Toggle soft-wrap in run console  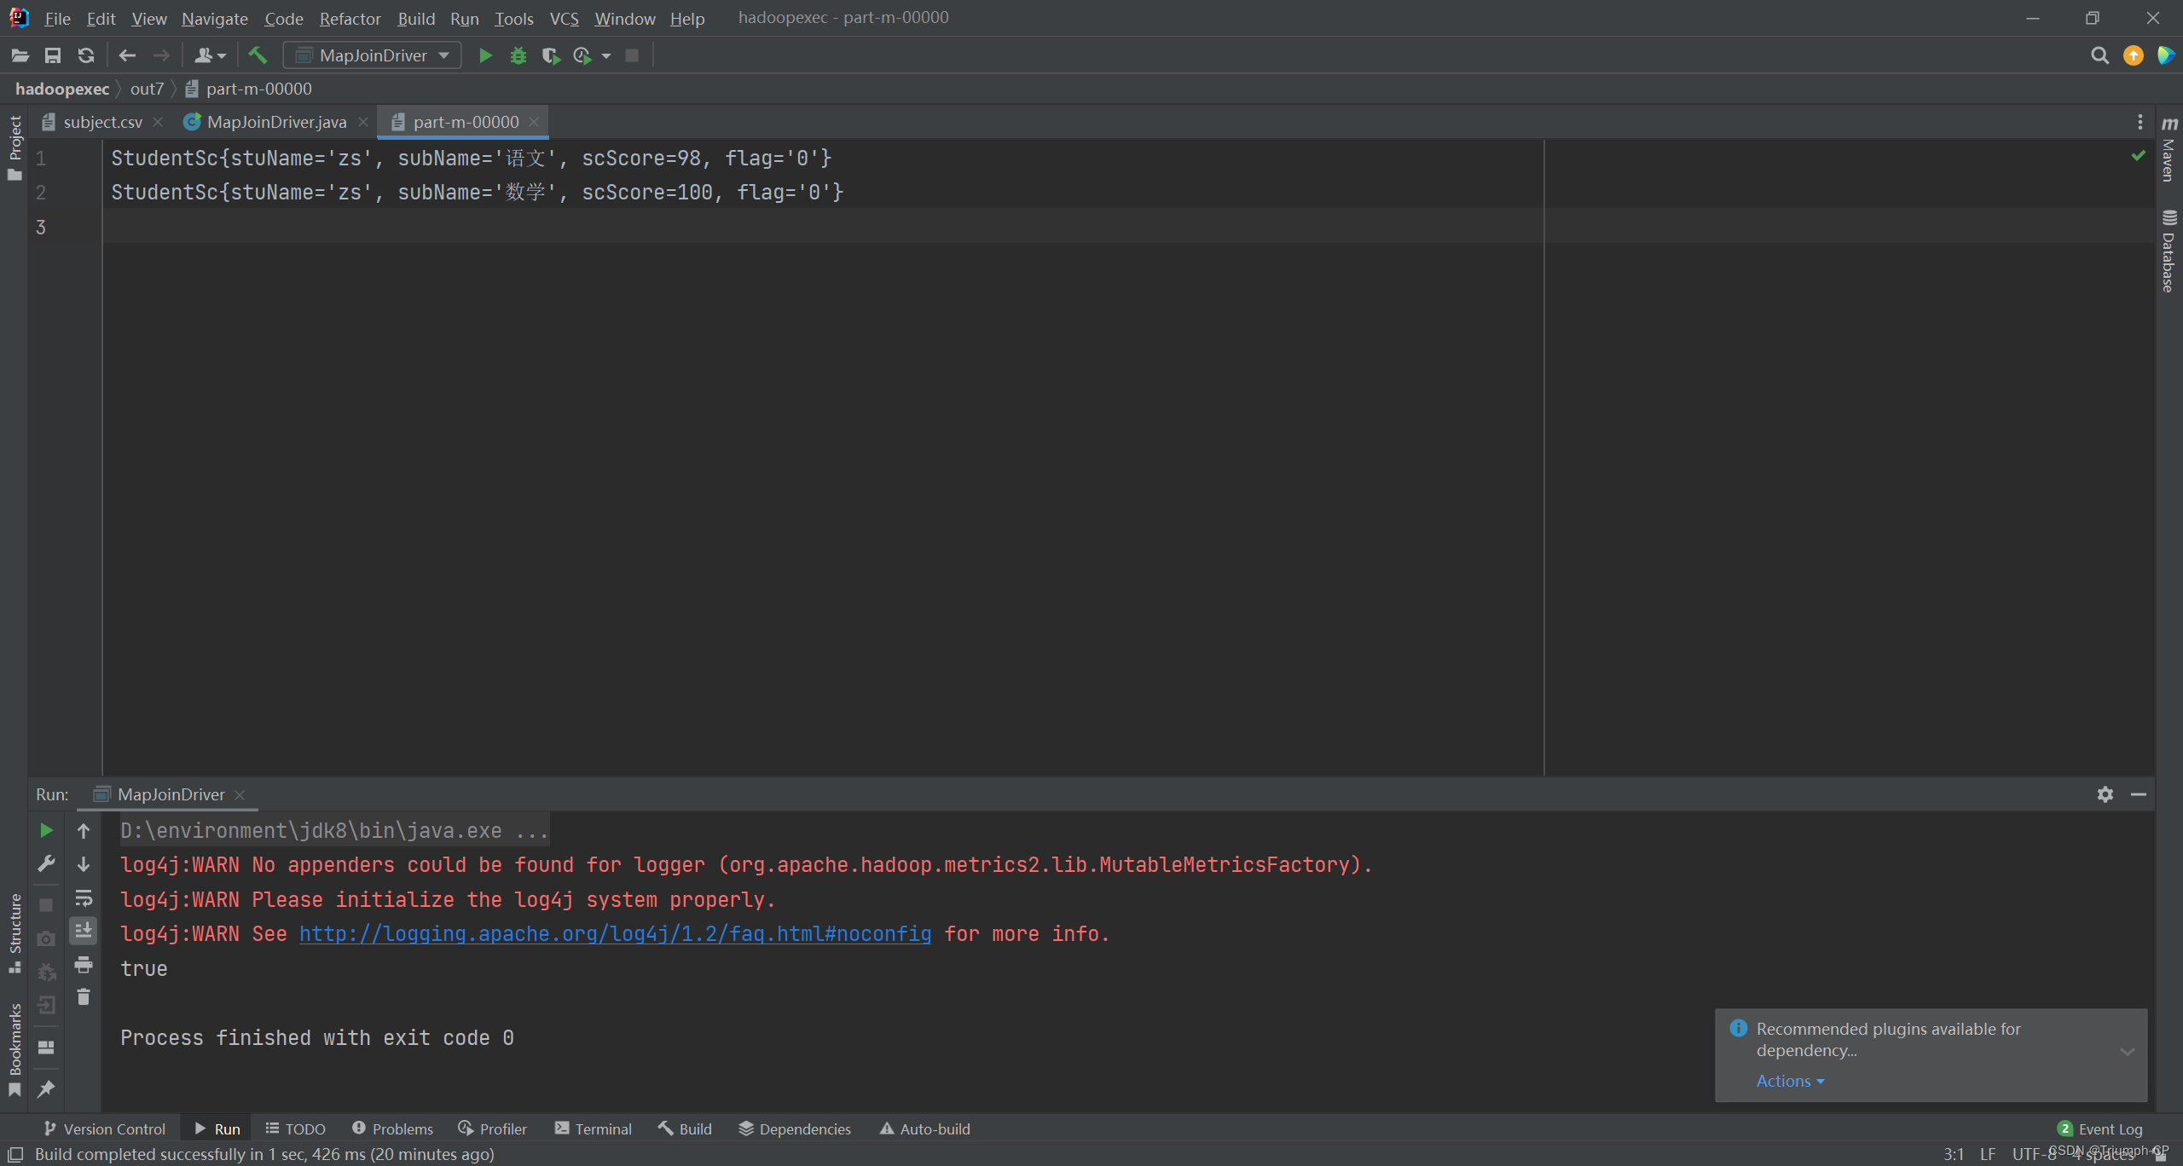pyautogui.click(x=84, y=898)
